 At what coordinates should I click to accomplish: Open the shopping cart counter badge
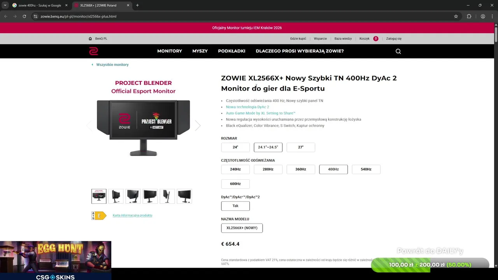pos(375,38)
